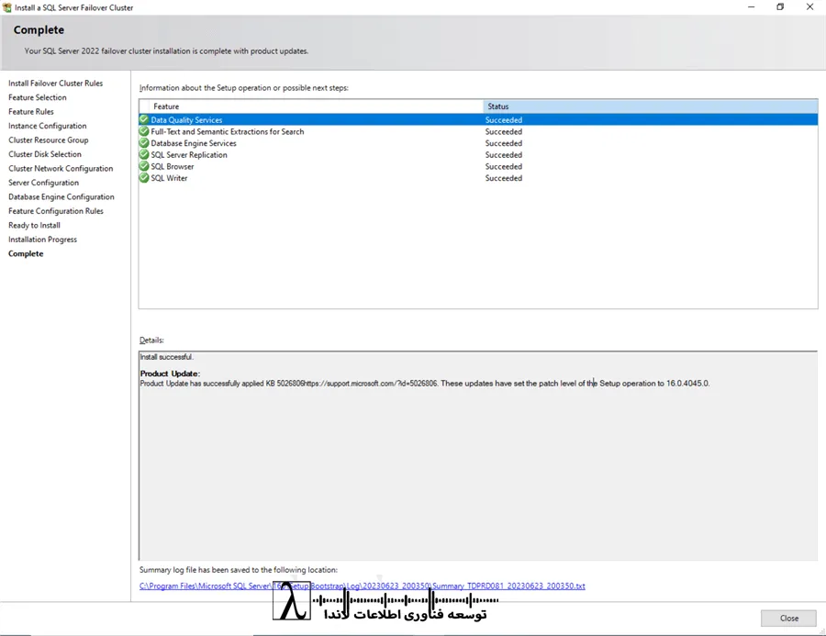
Task: Restore down the installer window
Action: [780, 6]
